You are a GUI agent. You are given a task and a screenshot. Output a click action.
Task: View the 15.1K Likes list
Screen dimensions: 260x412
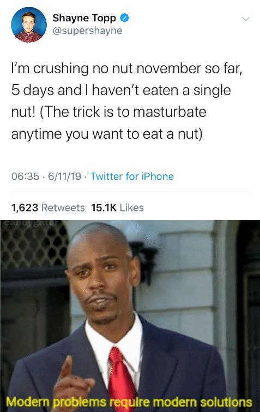click(x=117, y=208)
